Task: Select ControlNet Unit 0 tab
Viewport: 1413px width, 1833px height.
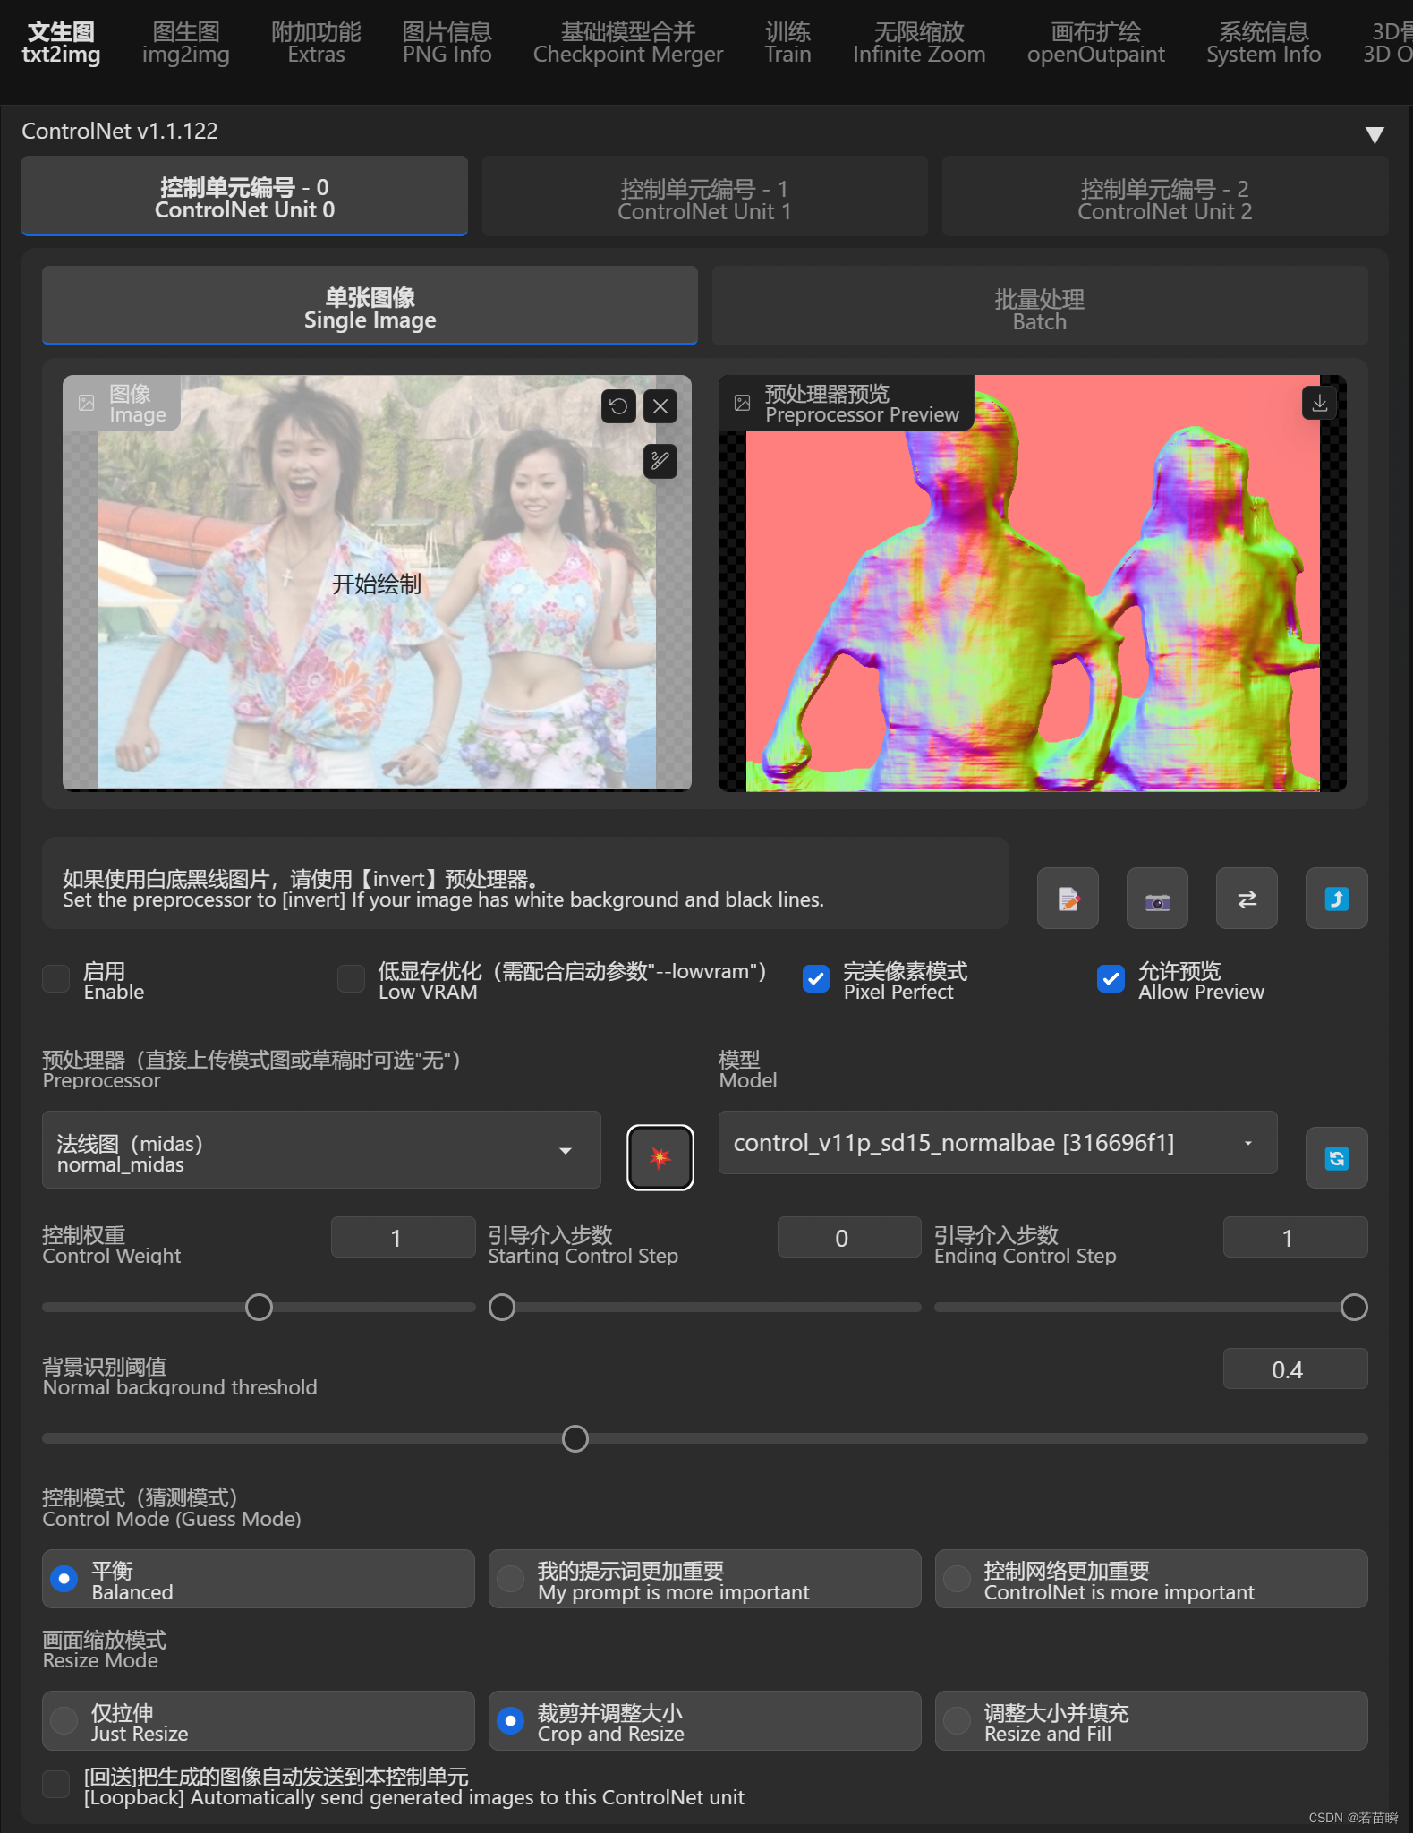Action: 244,197
